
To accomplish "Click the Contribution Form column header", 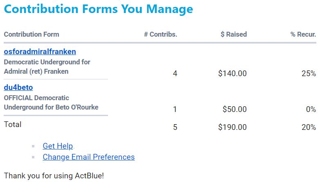I will click(x=32, y=34).
